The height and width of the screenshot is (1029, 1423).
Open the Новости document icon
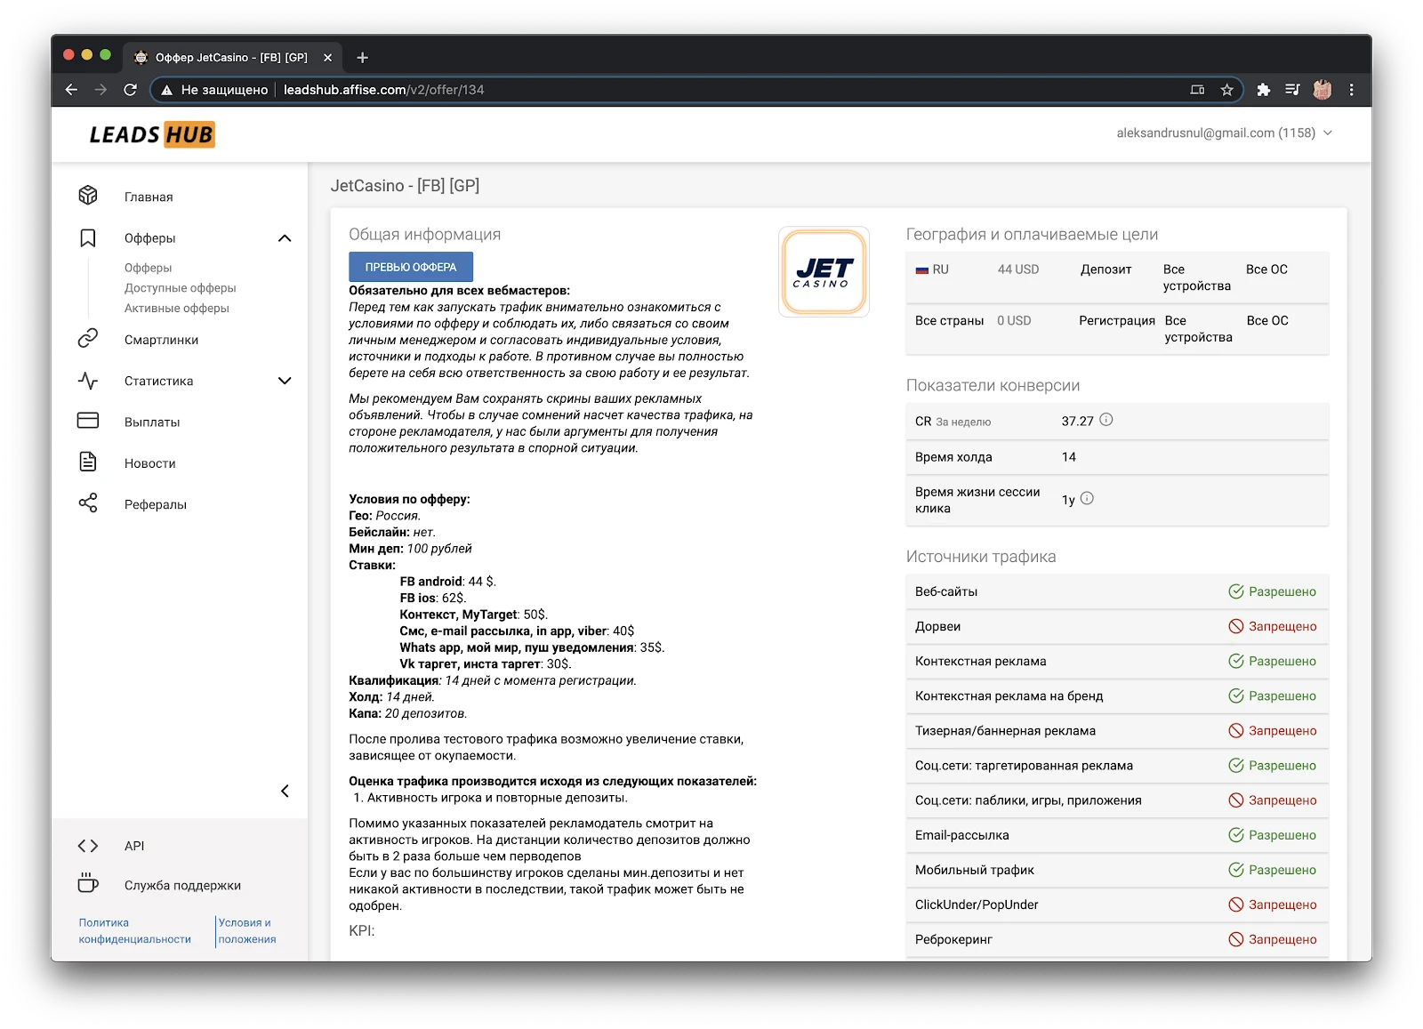point(88,462)
